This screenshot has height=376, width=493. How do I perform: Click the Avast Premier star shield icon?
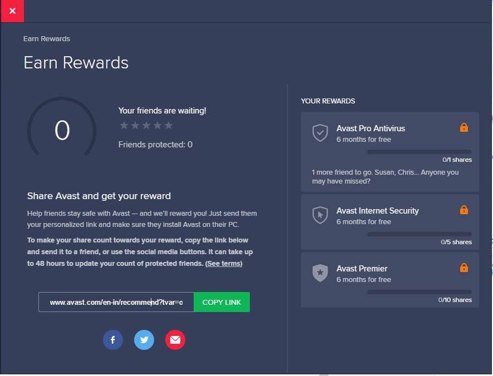[320, 273]
